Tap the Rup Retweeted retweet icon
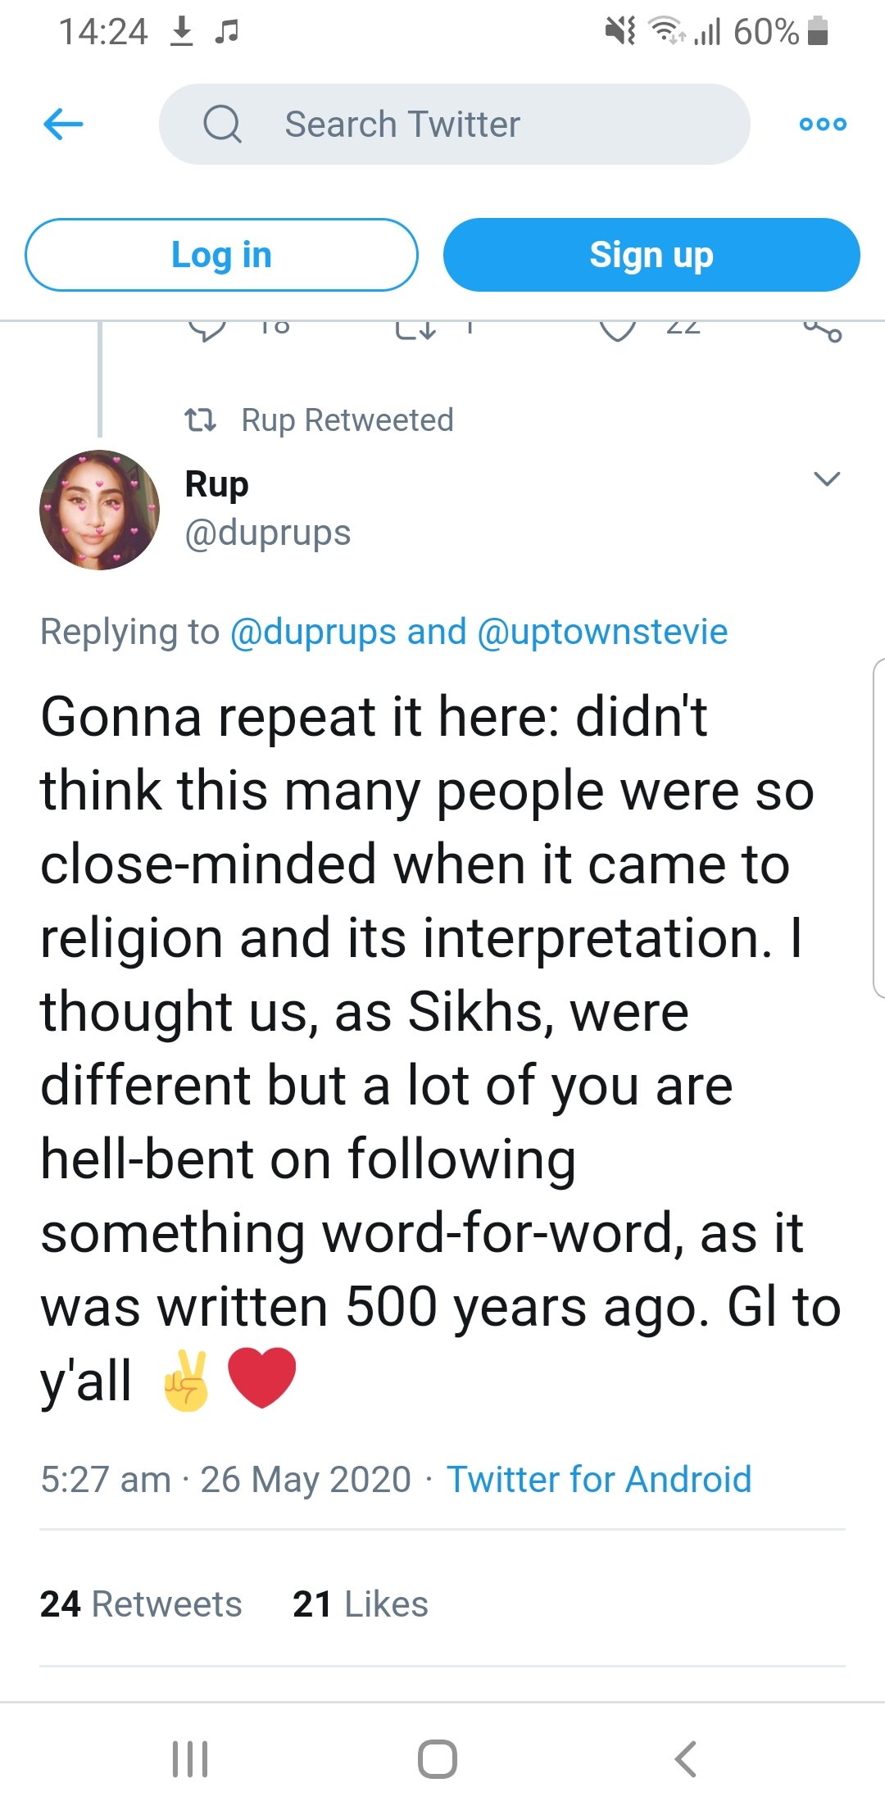885x1819 pixels. click(x=200, y=420)
